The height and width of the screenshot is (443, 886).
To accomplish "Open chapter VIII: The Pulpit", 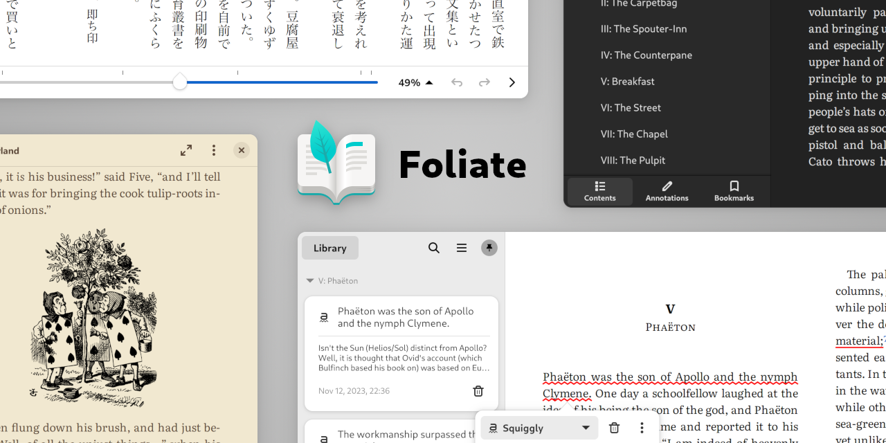I will point(633,161).
